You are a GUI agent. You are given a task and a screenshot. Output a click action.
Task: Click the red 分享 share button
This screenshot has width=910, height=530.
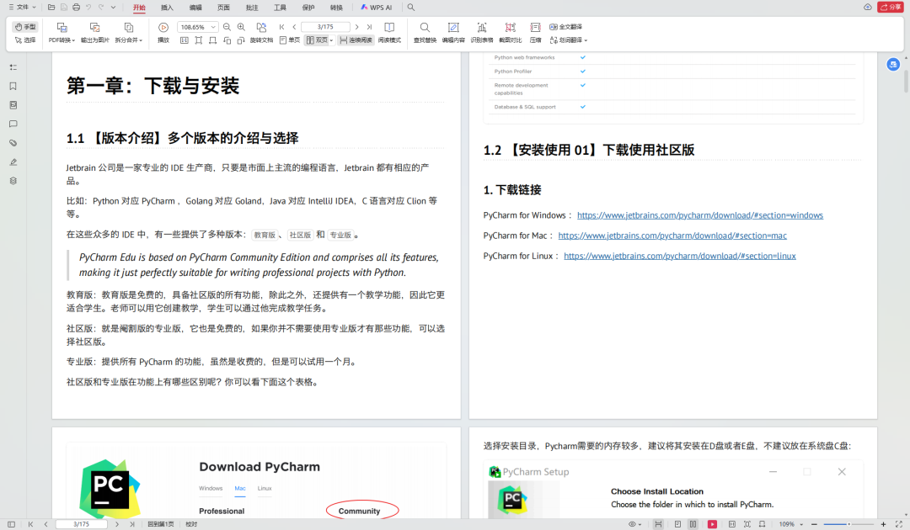(x=891, y=7)
